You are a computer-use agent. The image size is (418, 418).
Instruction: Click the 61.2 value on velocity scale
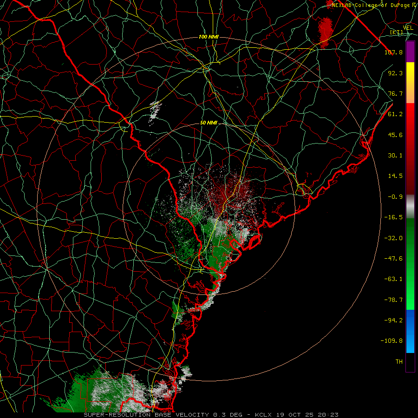pos(395,114)
